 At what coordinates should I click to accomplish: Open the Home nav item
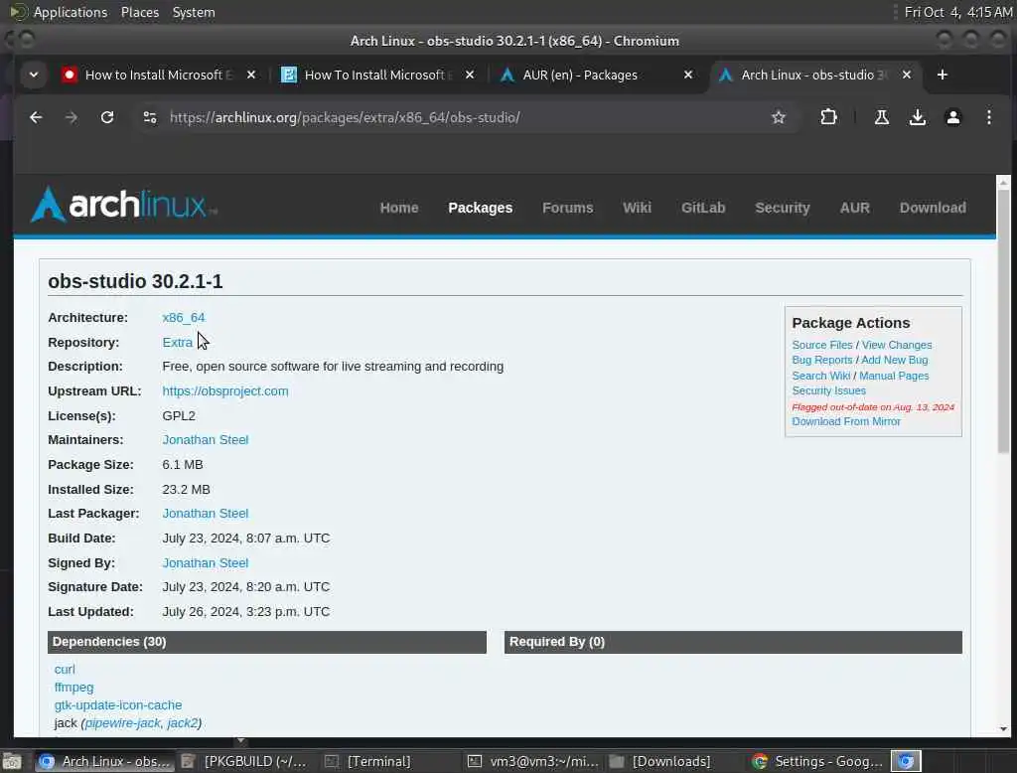[399, 208]
